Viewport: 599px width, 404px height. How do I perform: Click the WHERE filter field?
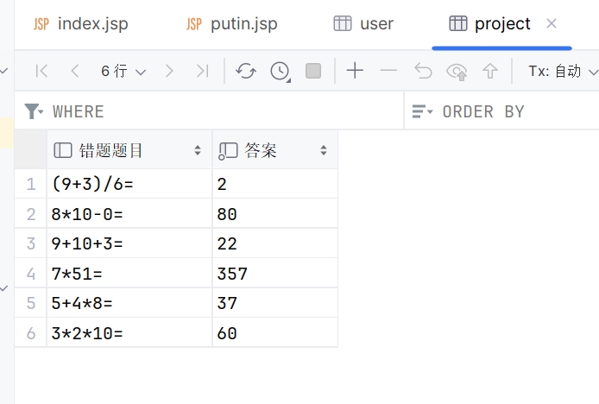[216, 111]
